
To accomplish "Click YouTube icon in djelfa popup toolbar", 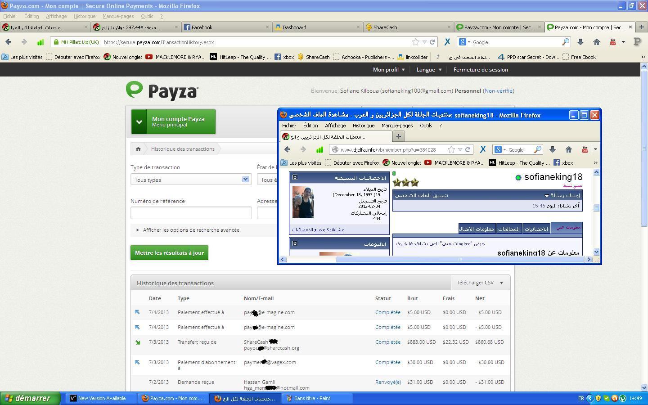I will point(585,149).
